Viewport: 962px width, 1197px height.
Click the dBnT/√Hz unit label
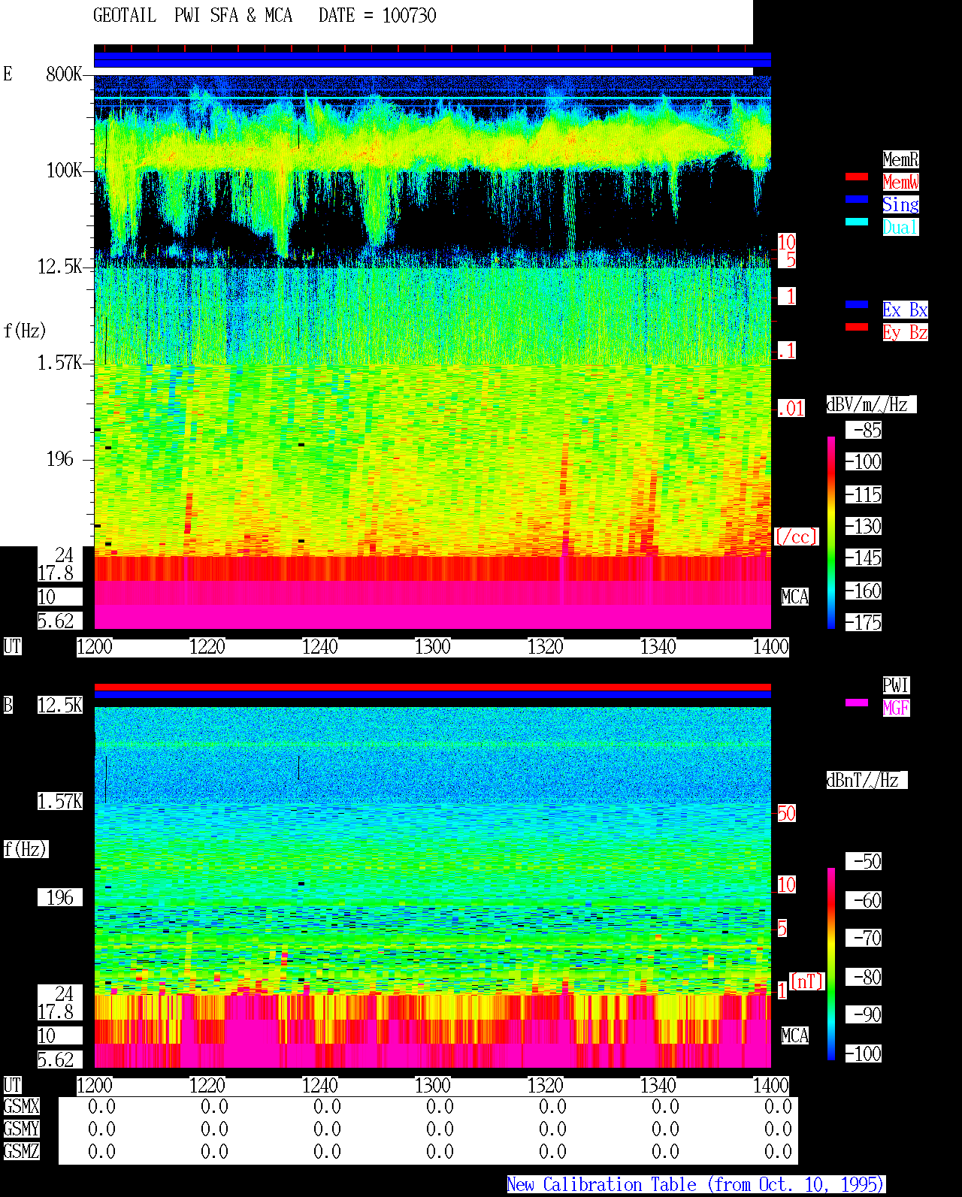tap(867, 780)
